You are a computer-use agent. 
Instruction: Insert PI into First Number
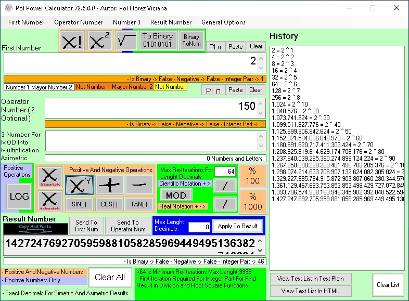(215, 47)
